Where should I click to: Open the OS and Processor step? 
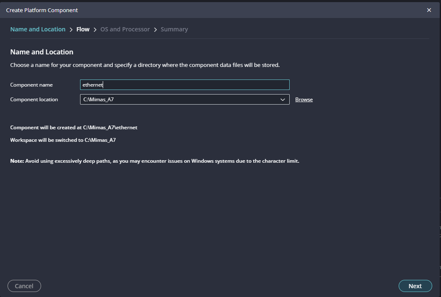click(x=125, y=29)
